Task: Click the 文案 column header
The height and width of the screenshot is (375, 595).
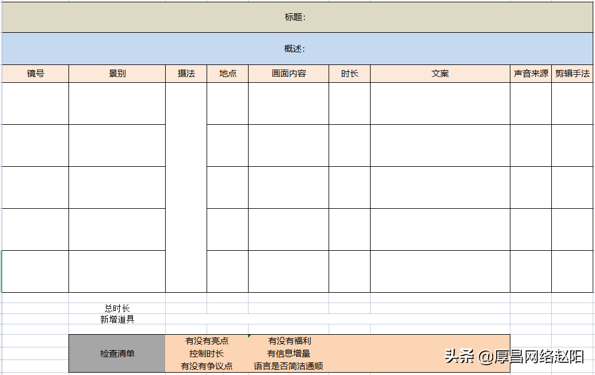Action: pyautogui.click(x=440, y=74)
